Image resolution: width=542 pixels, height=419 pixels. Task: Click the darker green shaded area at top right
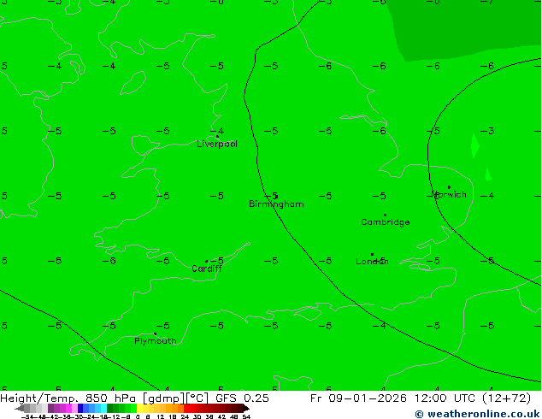click(467, 27)
